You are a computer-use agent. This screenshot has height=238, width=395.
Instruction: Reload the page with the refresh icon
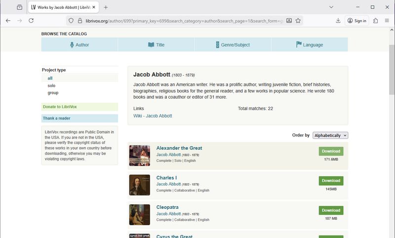[31, 21]
